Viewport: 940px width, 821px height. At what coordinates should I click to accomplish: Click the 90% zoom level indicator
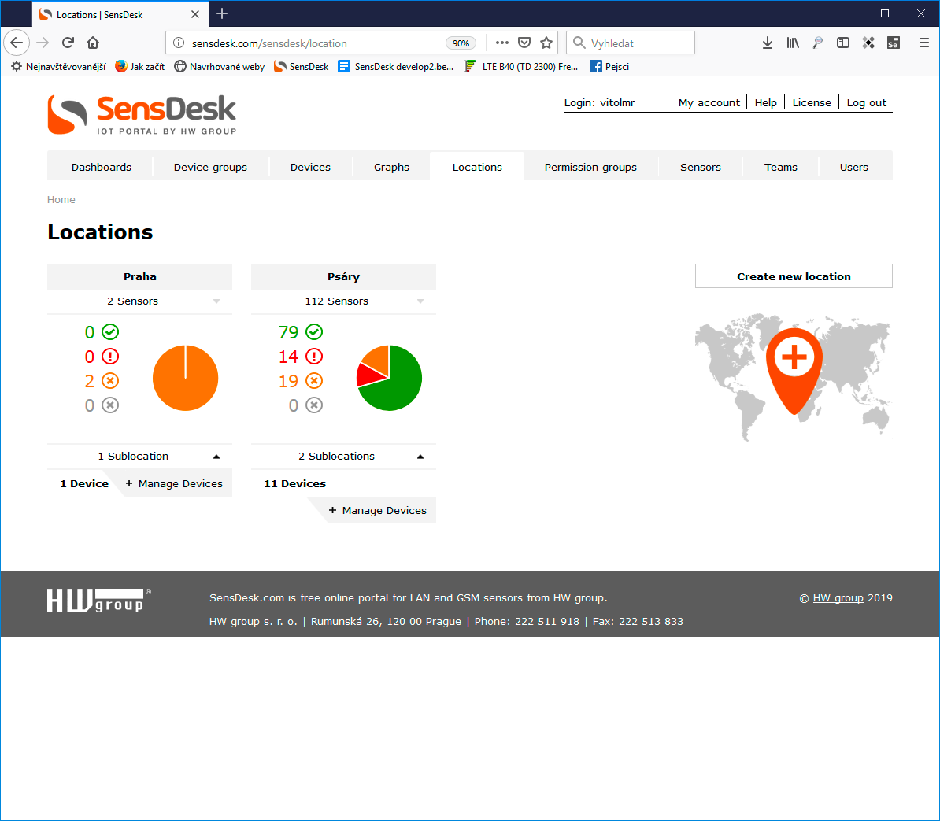coord(461,43)
